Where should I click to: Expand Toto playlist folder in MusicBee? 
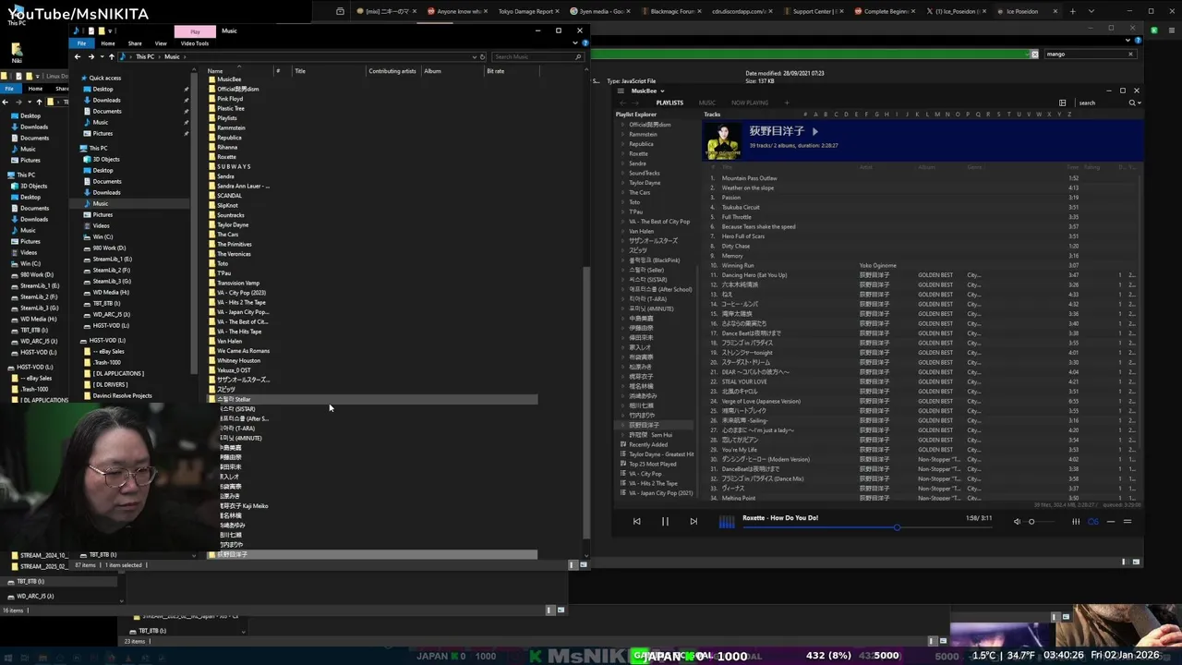(x=622, y=202)
